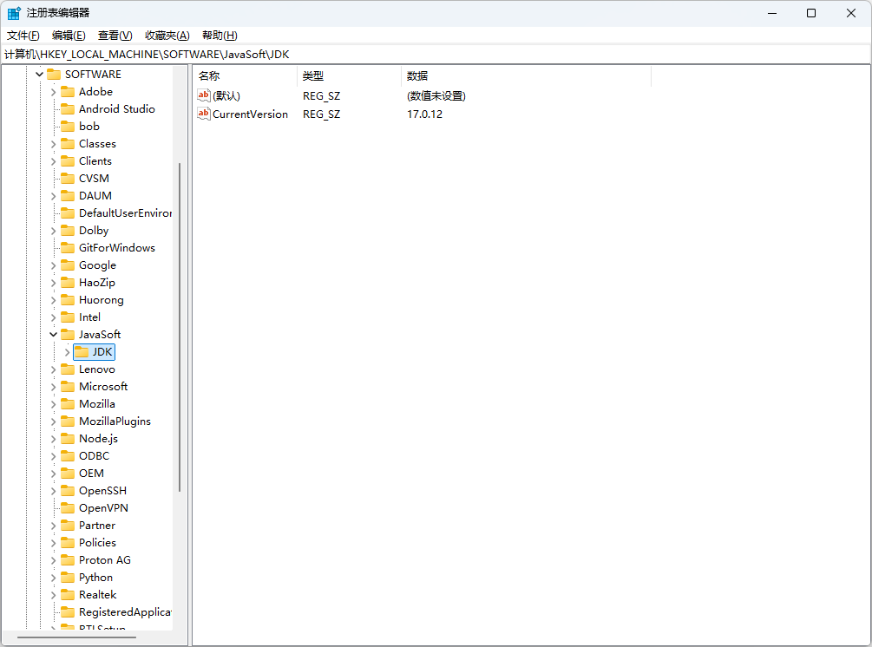Click the Python key folder icon

(x=68, y=578)
